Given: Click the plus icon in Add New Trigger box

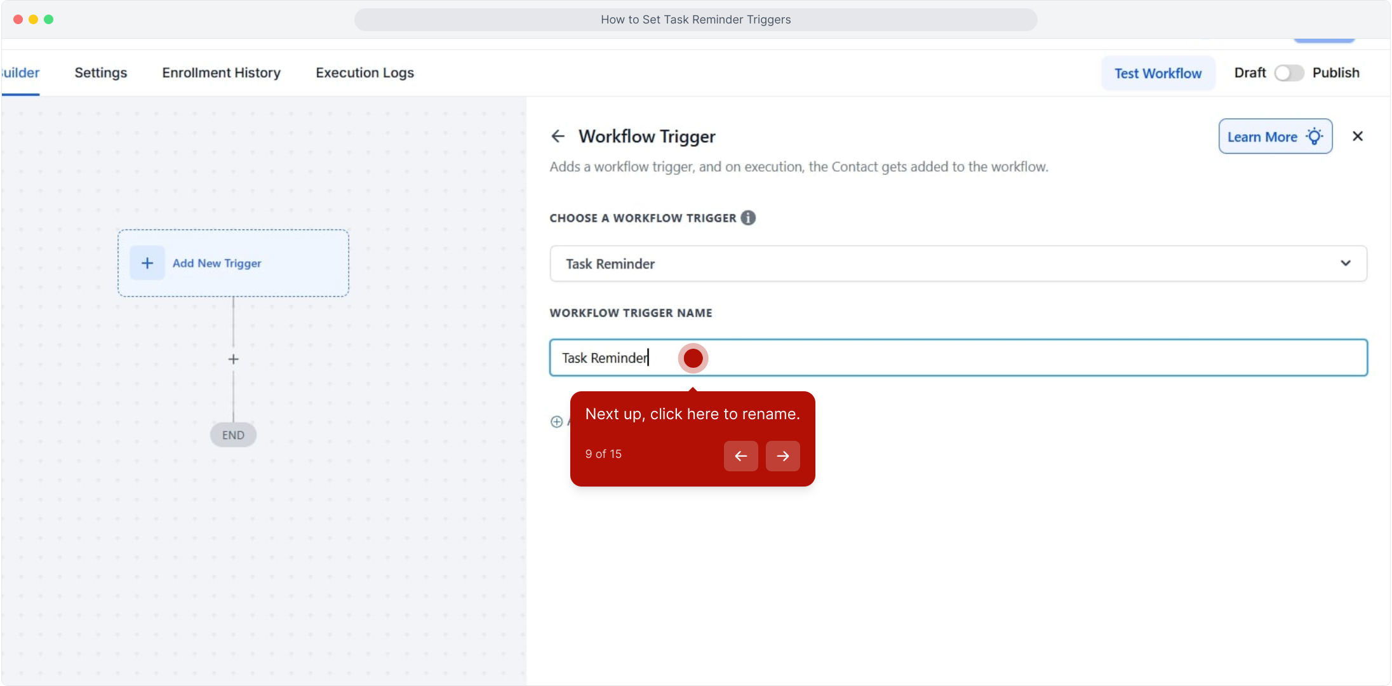Looking at the screenshot, I should (147, 263).
